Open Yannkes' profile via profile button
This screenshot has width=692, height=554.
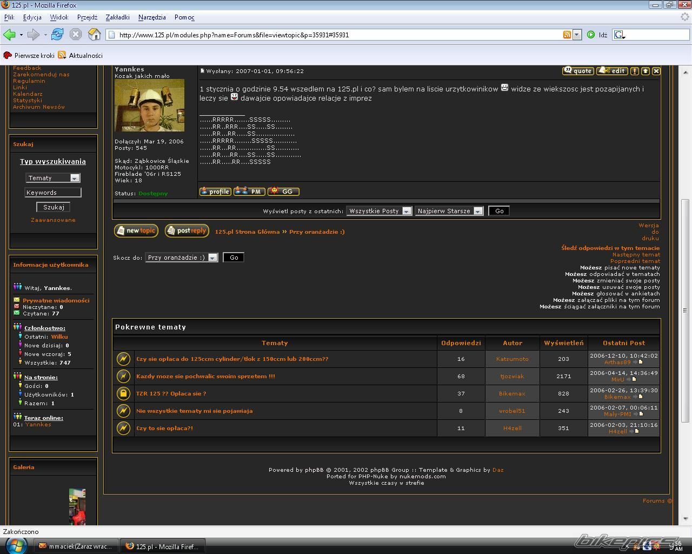[x=215, y=192]
